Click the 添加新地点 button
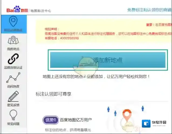172x134 pixels. pos(108,60)
